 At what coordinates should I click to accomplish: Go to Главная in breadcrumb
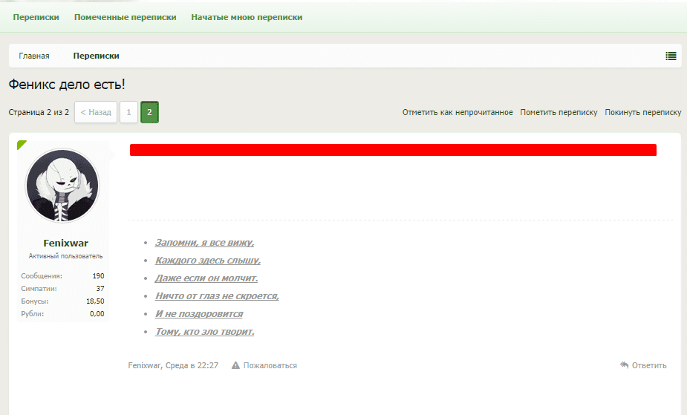(x=34, y=56)
